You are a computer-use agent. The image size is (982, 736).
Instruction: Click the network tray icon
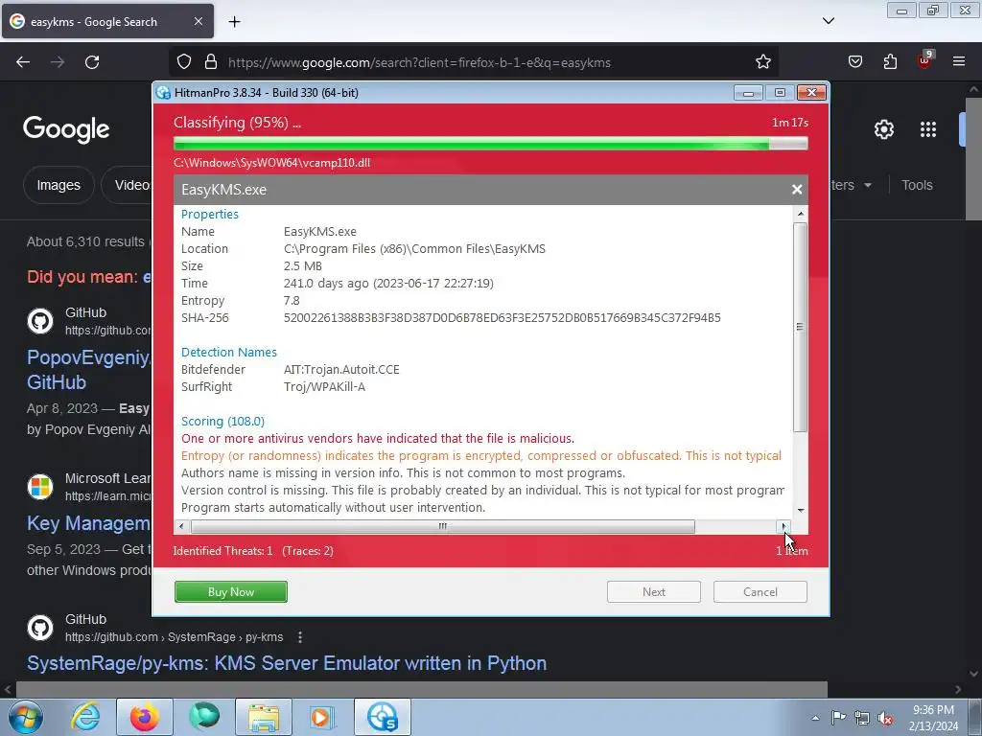click(x=862, y=718)
